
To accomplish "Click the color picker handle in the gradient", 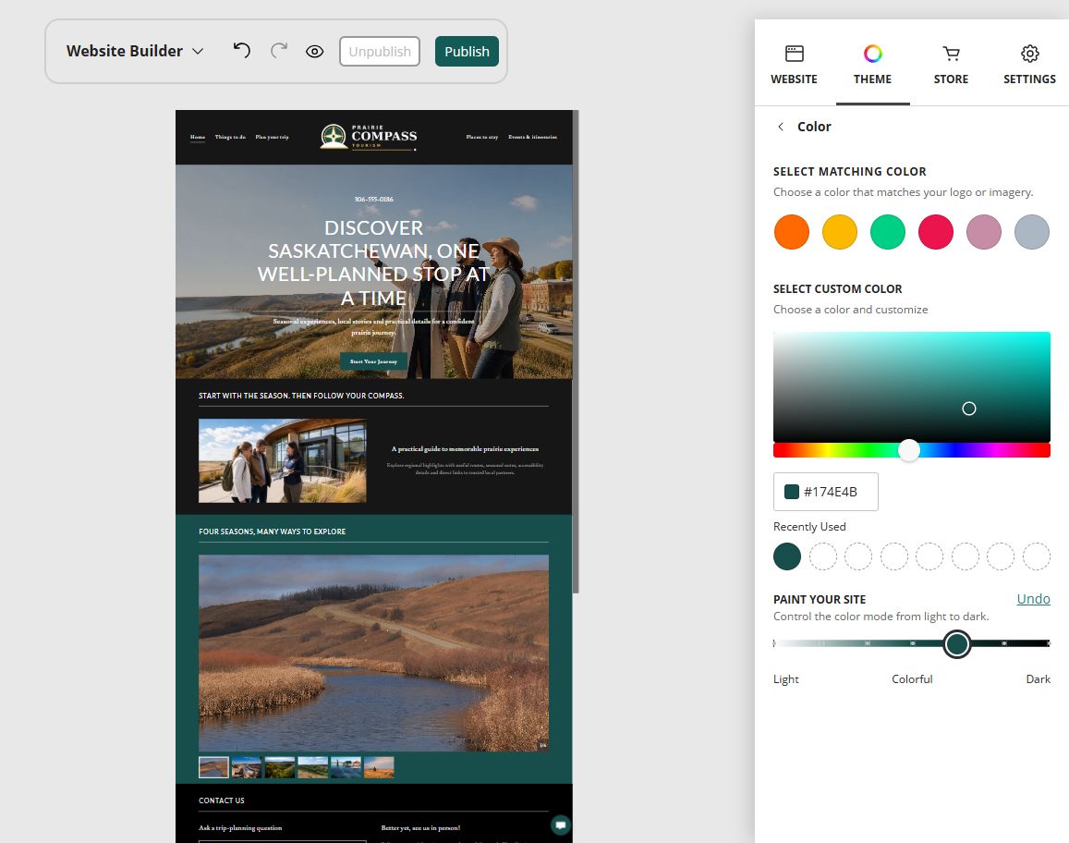I will (x=969, y=409).
